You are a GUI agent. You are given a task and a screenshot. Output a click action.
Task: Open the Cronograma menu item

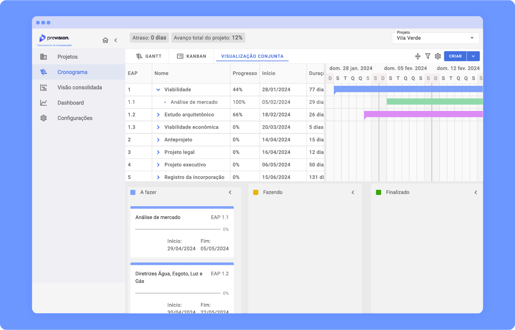(79, 72)
